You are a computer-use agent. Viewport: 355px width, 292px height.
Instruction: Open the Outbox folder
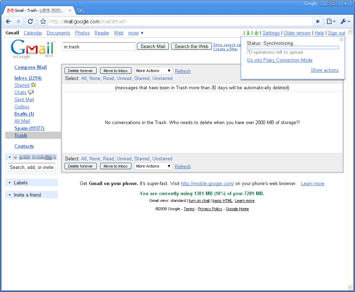pos(22,107)
